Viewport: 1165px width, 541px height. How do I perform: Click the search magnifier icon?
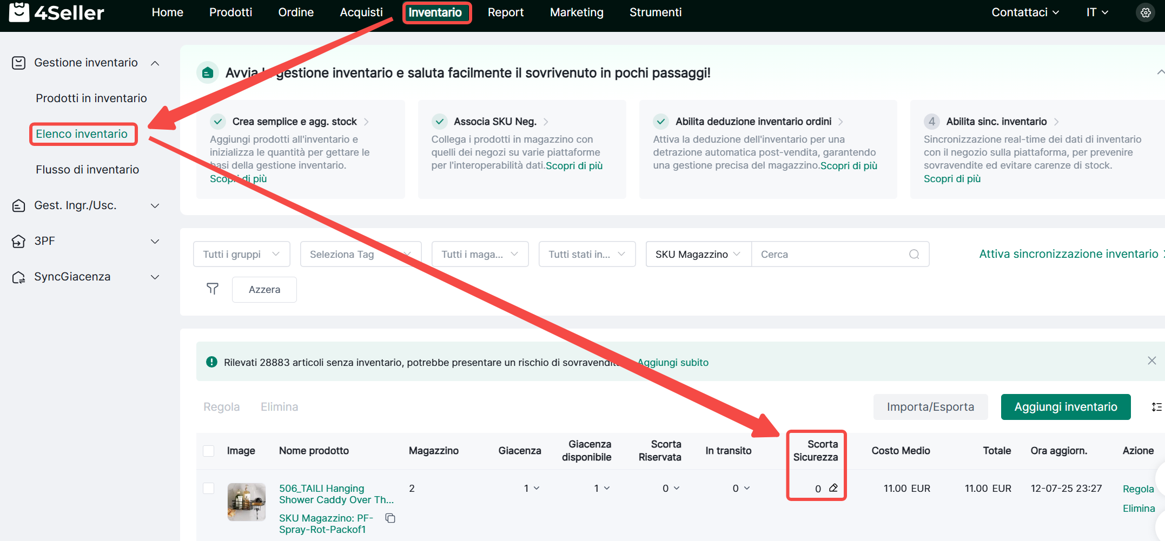(914, 254)
